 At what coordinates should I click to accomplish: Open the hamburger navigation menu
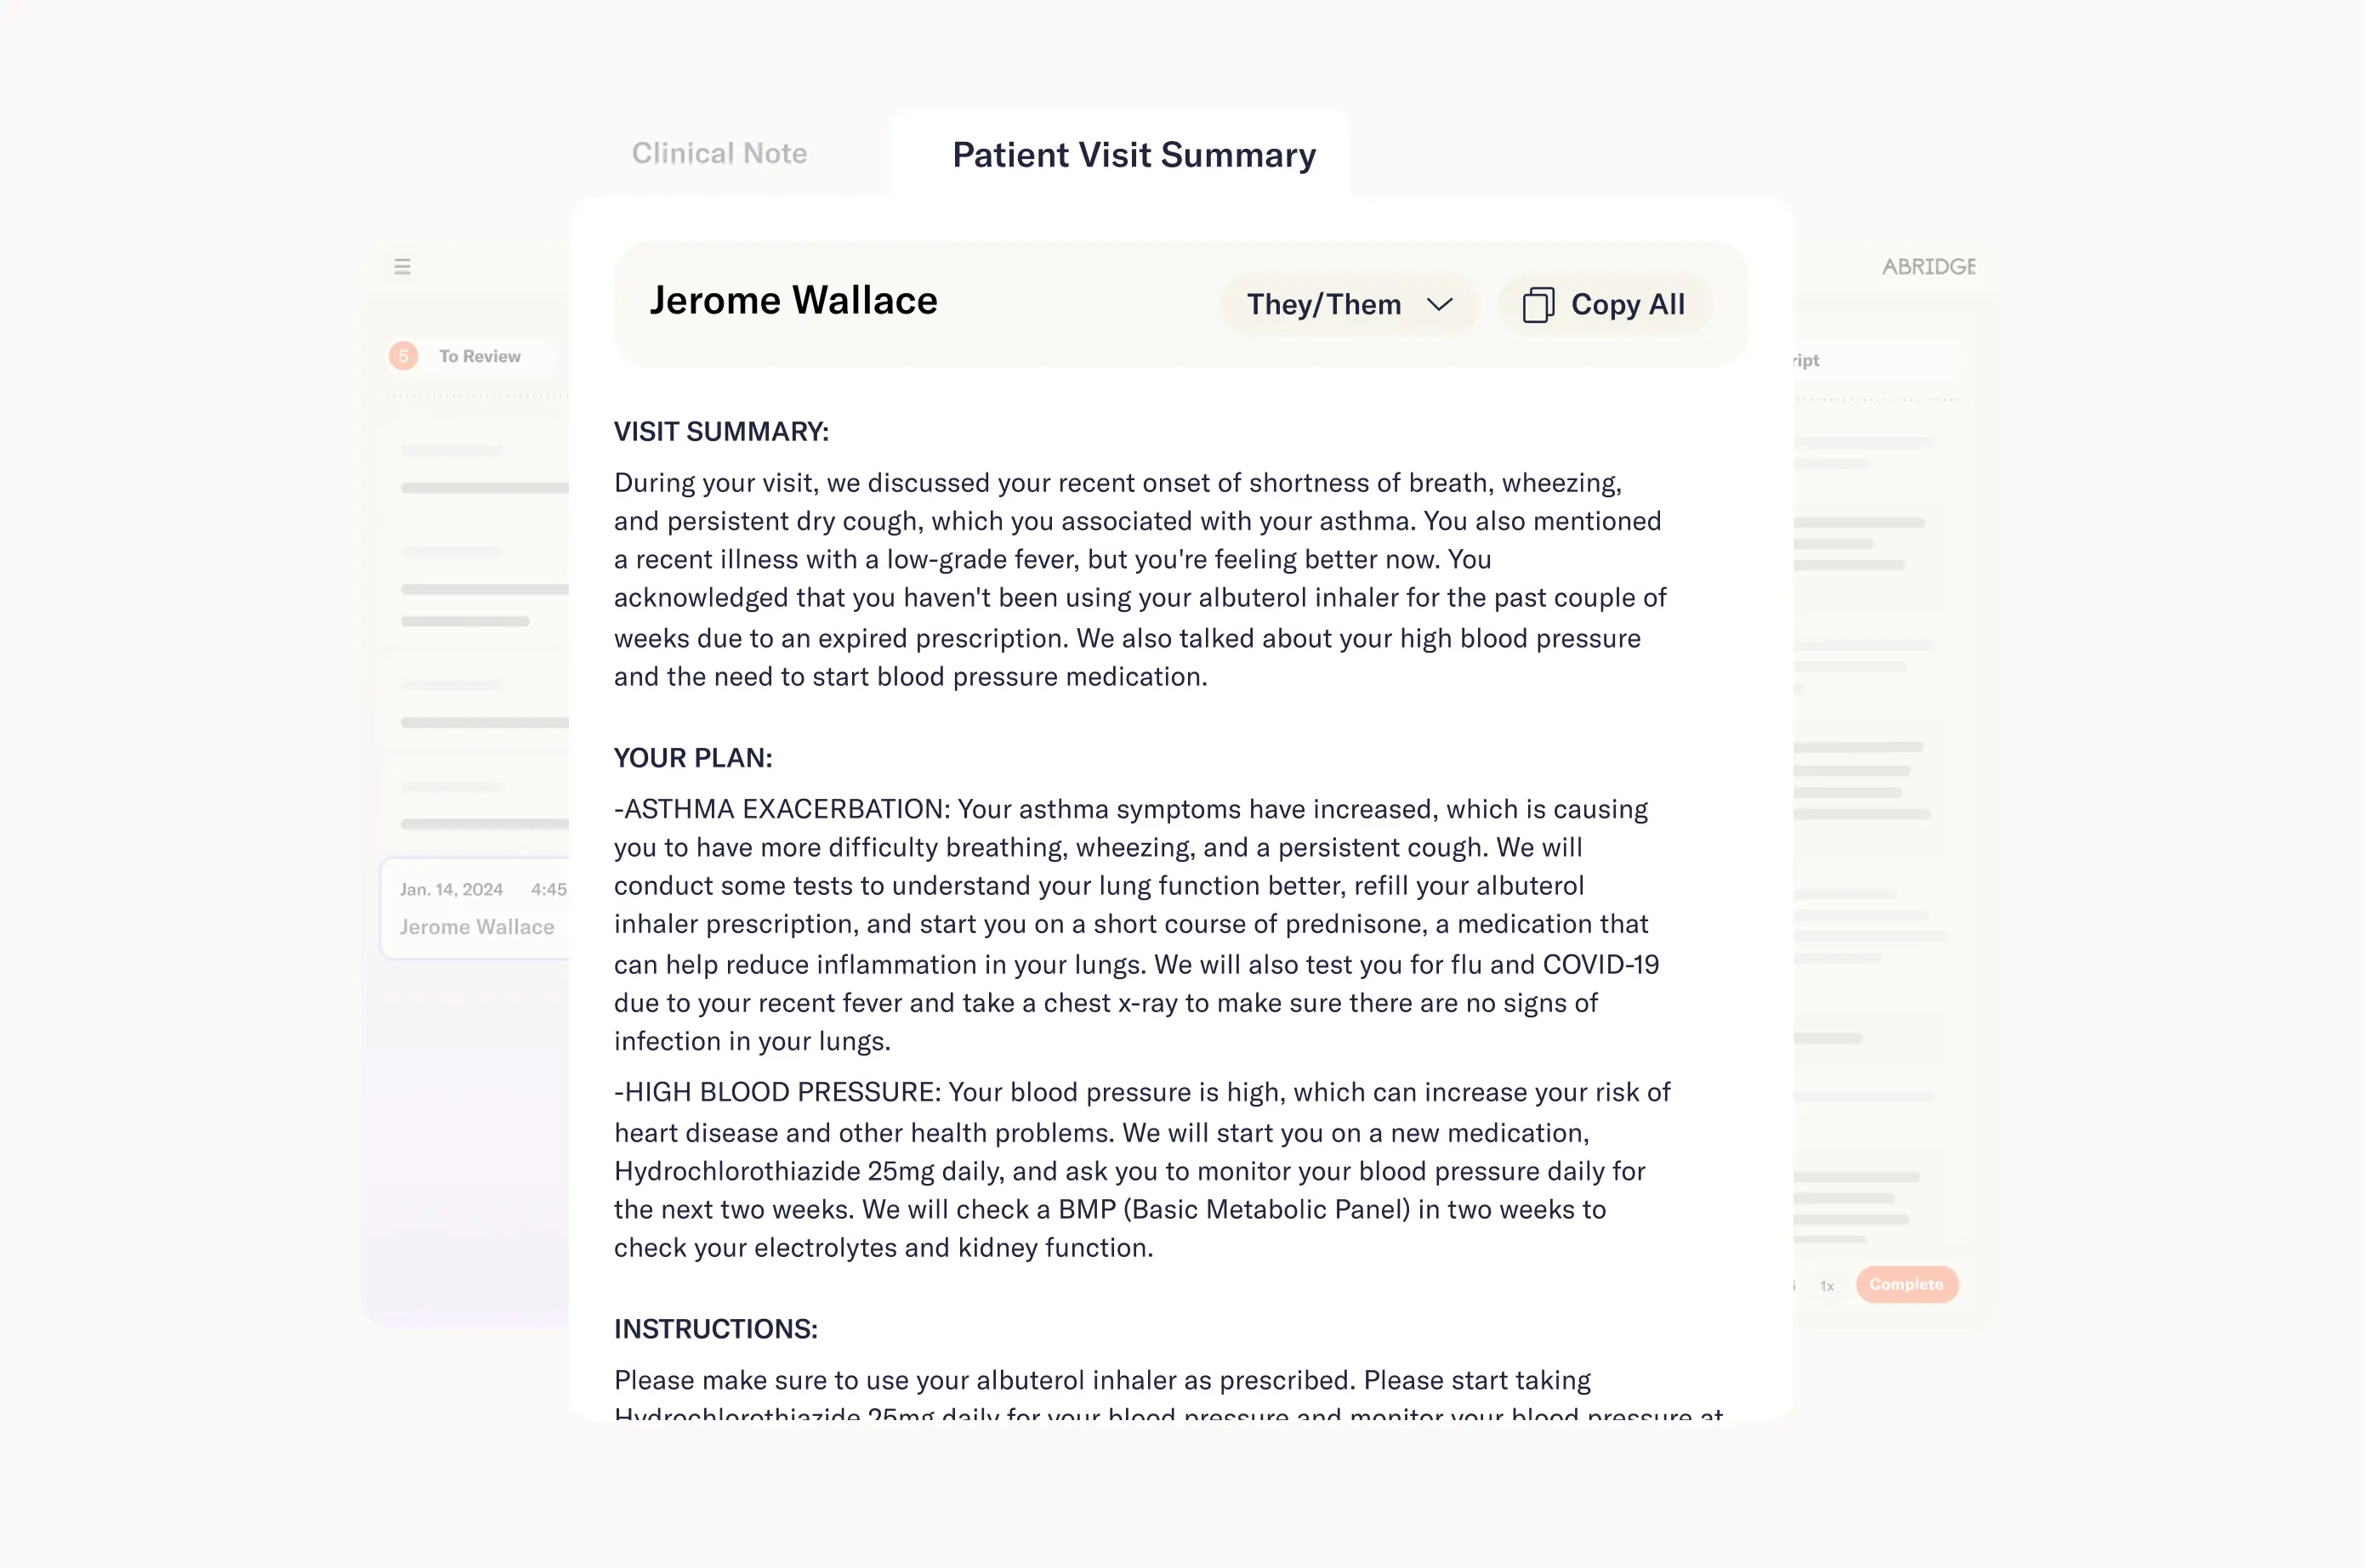pyautogui.click(x=402, y=266)
